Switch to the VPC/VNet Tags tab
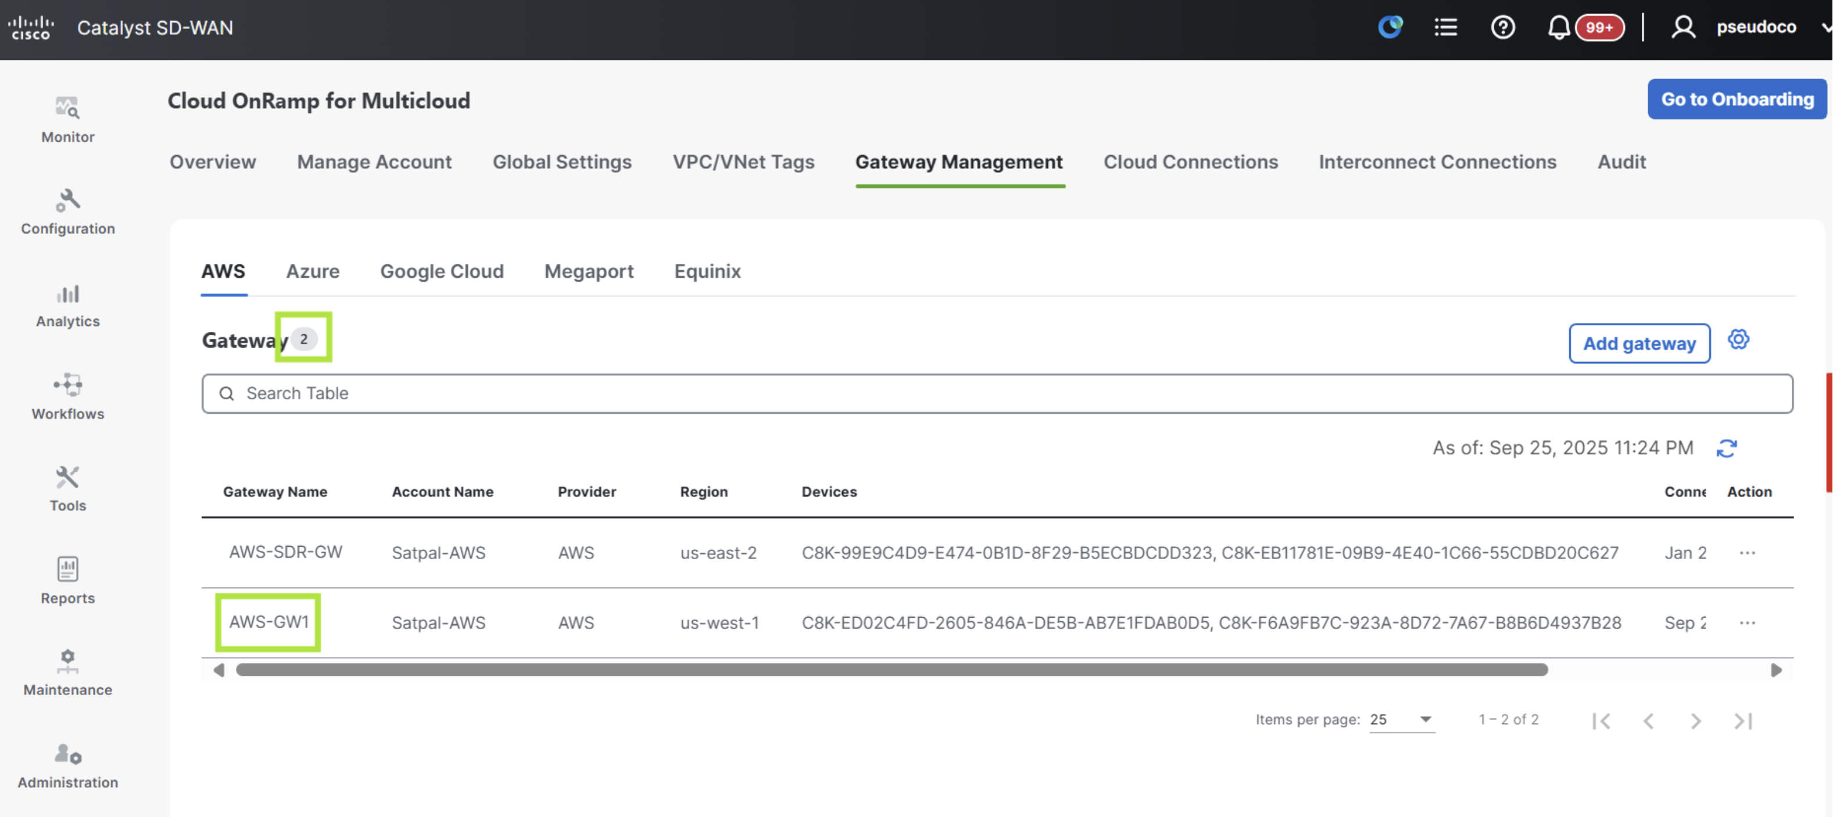The width and height of the screenshot is (1833, 817). click(x=743, y=162)
